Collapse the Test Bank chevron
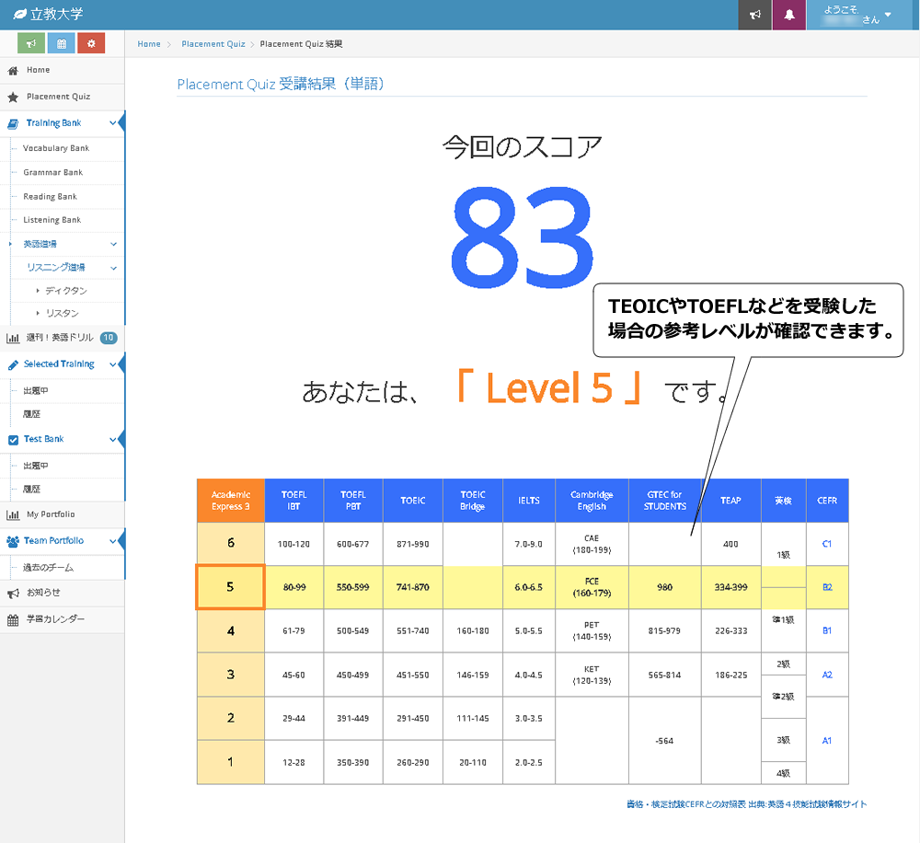The width and height of the screenshot is (920, 843). (112, 439)
